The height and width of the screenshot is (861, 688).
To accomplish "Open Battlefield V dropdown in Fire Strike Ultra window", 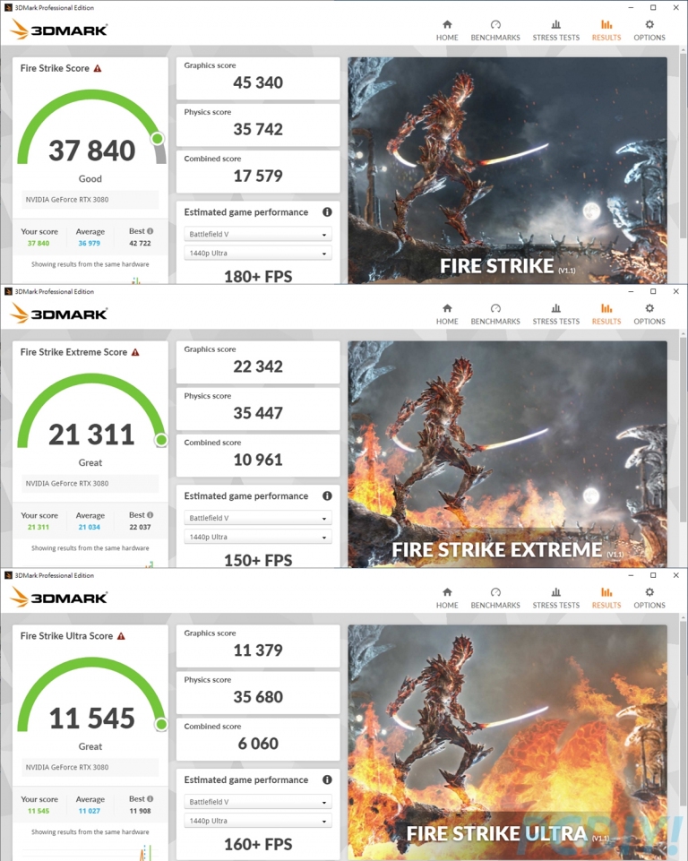I will (x=258, y=802).
